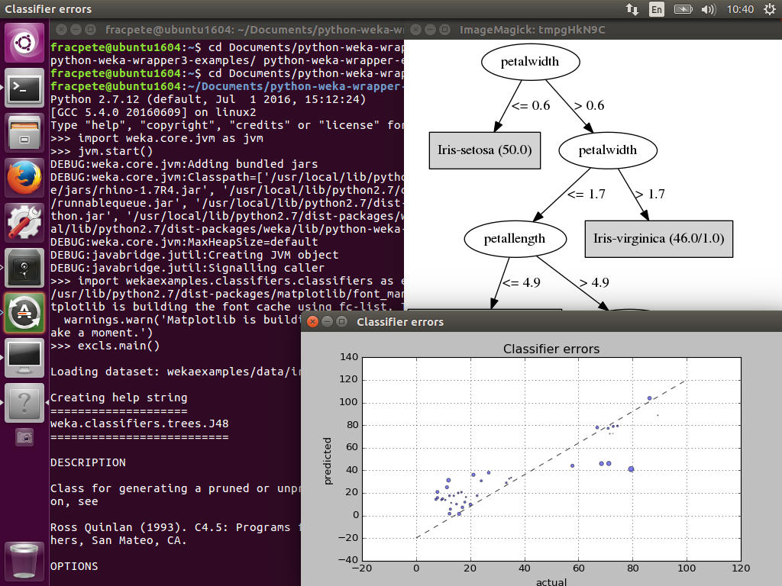Open the sound volume indicator menu

pyautogui.click(x=708, y=9)
